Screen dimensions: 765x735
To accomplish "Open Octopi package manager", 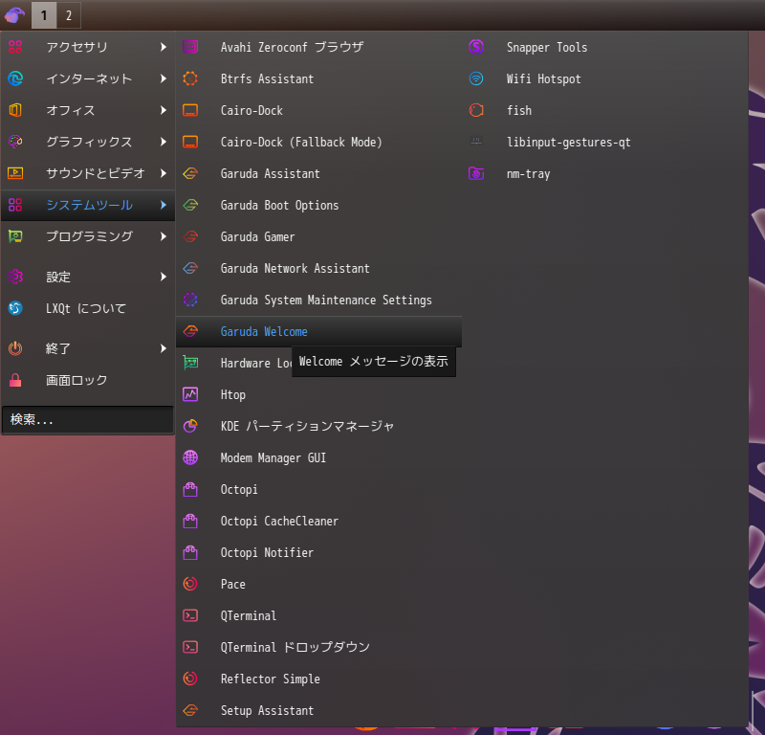I will tap(318, 489).
